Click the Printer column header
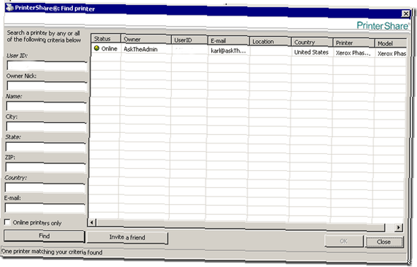Screen dimensions: 417x267 (x=354, y=43)
